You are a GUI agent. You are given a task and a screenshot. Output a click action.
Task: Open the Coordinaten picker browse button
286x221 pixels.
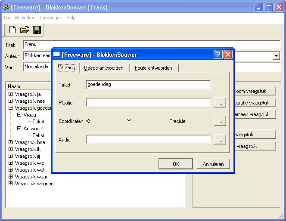220,121
